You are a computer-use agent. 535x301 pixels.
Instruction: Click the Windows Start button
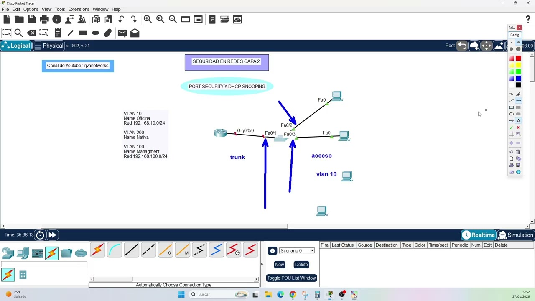pyautogui.click(x=181, y=294)
